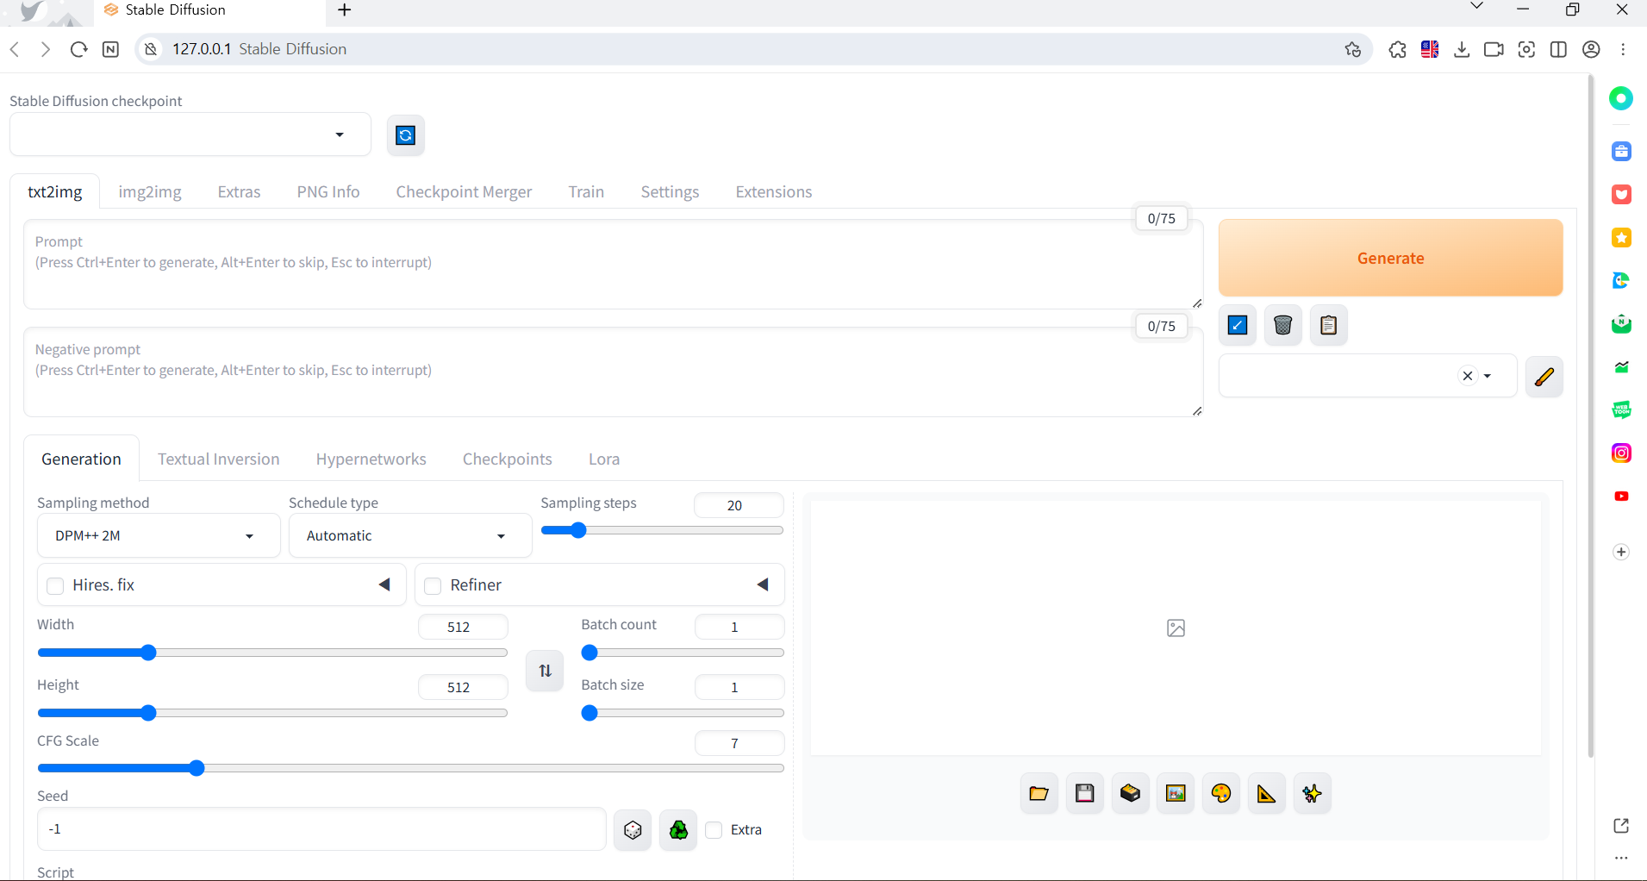Send to inpaint with palette icon
The width and height of the screenshot is (1647, 881).
1221,793
